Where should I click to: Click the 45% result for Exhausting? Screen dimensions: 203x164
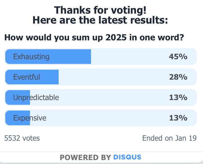[178, 57]
